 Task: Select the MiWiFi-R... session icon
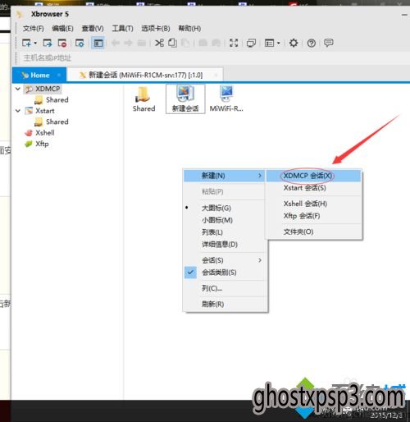tap(226, 99)
